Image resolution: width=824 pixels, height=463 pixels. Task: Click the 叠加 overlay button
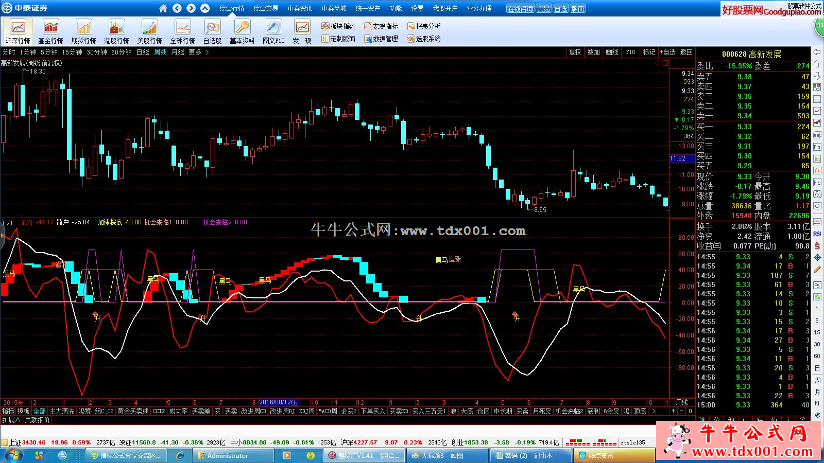click(593, 52)
